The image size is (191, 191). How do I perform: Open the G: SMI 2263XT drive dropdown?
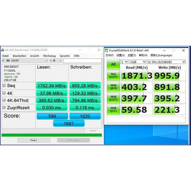[x=25, y=61]
